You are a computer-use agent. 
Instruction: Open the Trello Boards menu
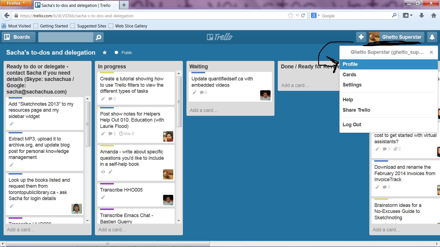pos(19,37)
